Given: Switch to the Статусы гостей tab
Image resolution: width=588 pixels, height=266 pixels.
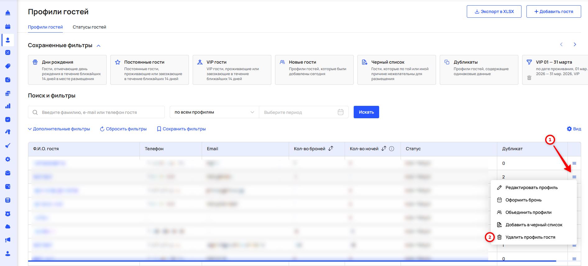Looking at the screenshot, I should (x=89, y=27).
